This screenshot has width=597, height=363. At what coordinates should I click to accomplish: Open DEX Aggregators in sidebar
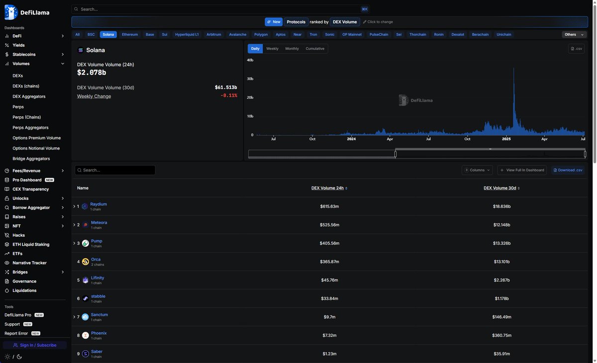(29, 96)
